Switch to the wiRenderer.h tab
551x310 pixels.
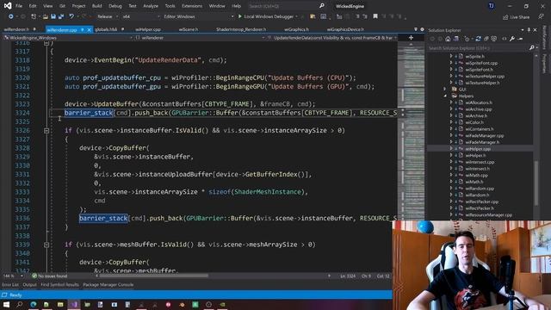(16, 29)
